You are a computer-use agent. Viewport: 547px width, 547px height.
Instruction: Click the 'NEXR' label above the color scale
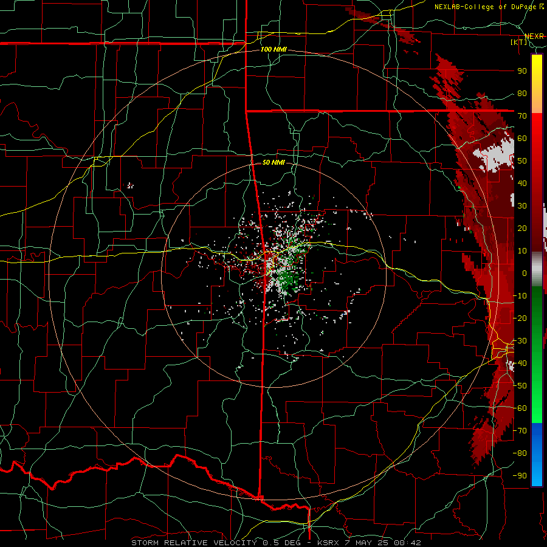click(534, 36)
